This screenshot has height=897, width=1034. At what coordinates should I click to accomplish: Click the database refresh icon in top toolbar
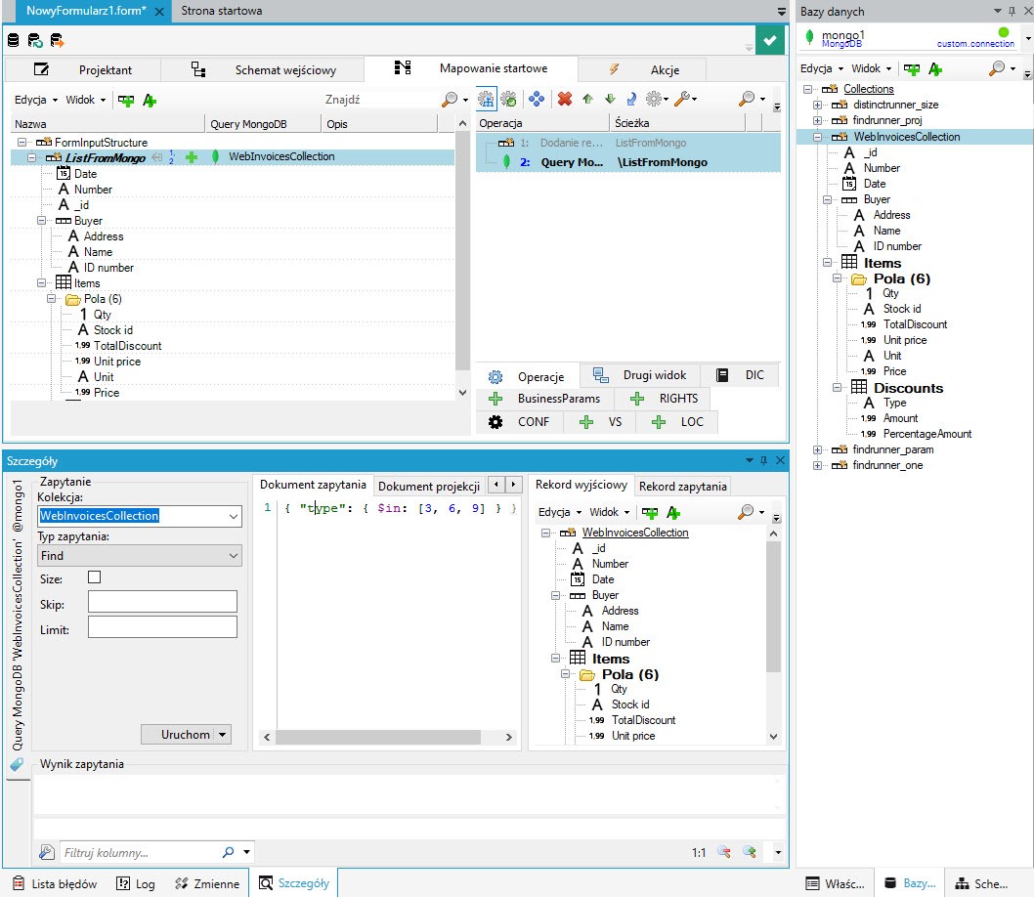(35, 41)
